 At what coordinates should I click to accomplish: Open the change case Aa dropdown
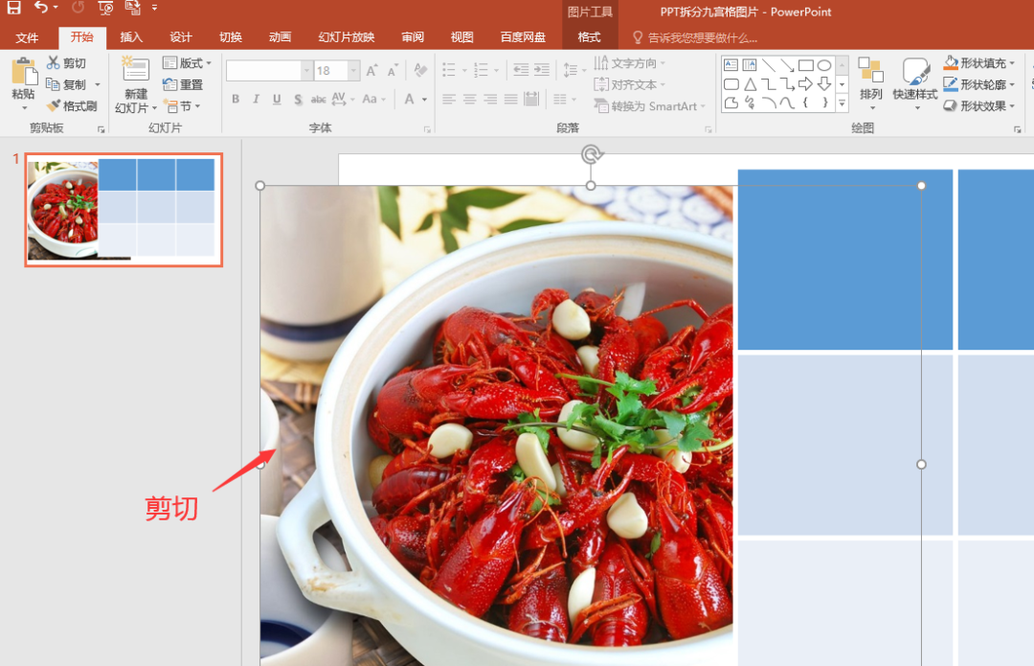coord(373,99)
